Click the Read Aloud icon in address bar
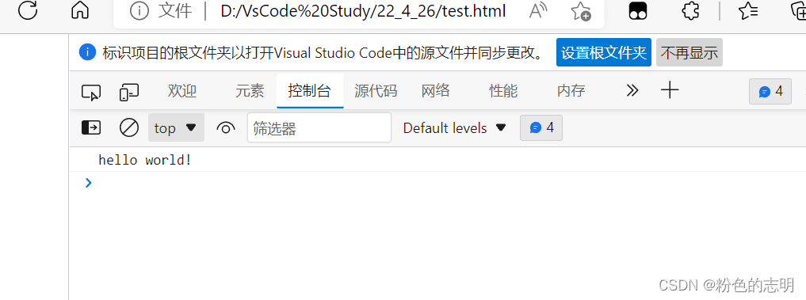 537,11
